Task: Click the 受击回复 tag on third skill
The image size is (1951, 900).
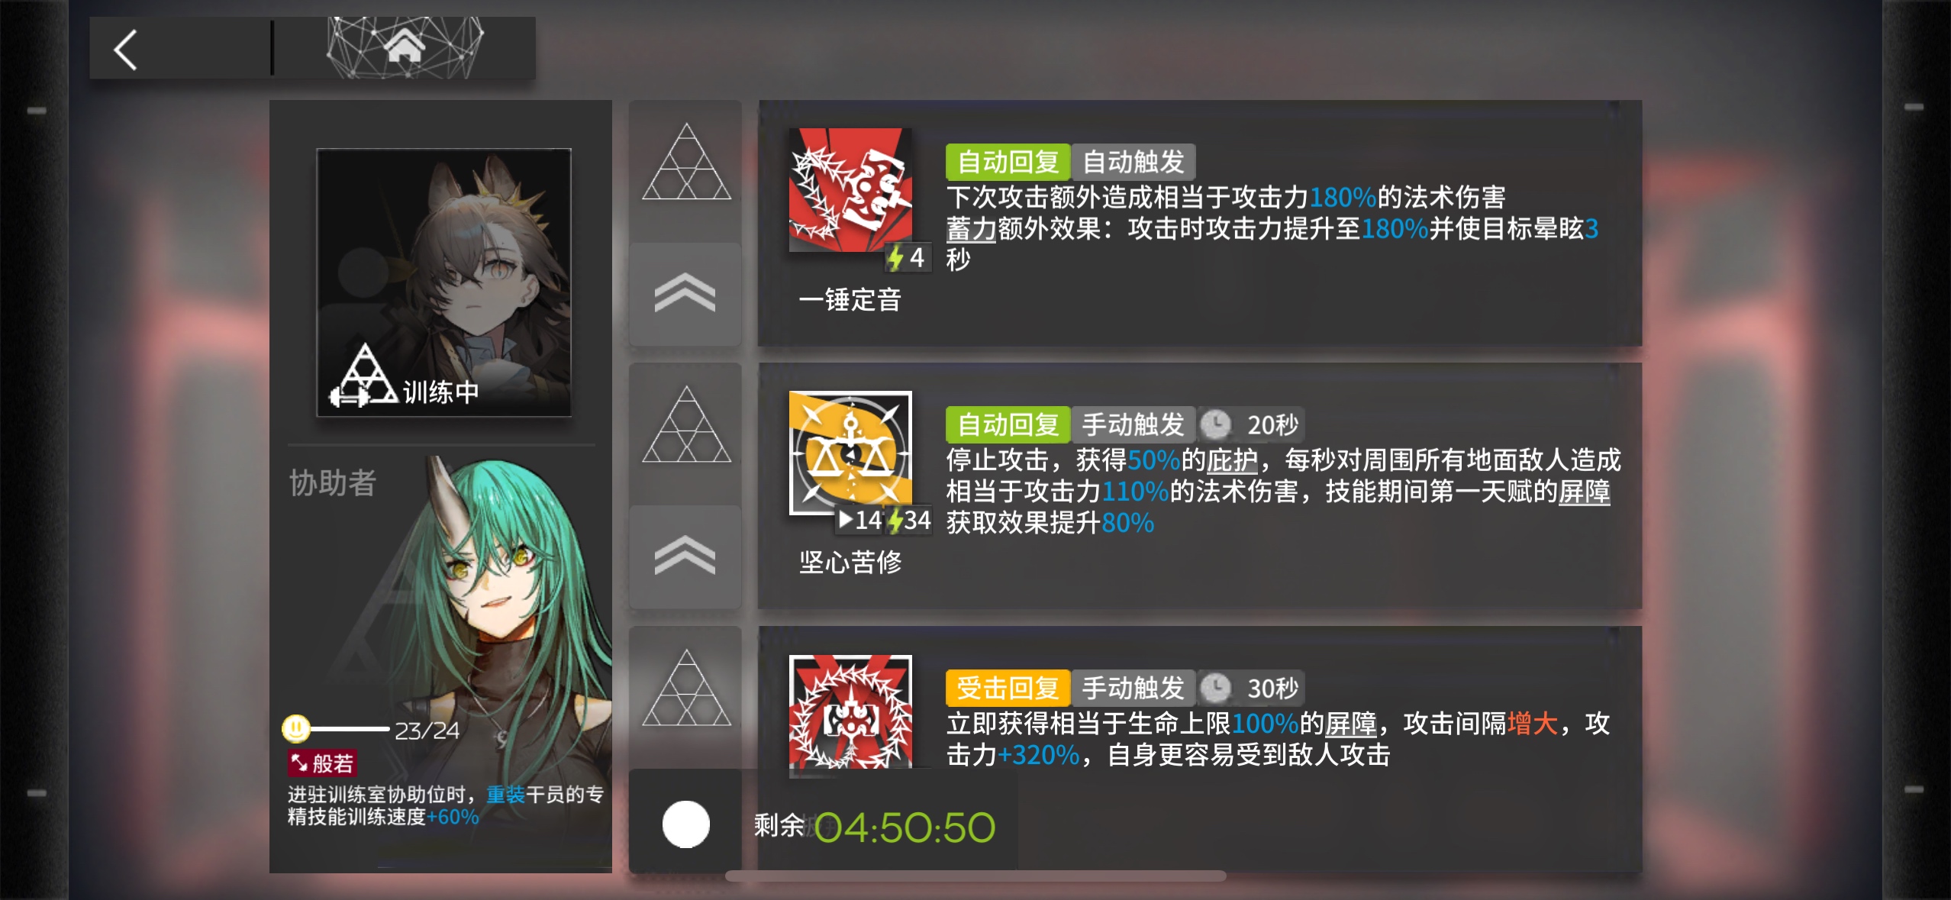Action: (1008, 688)
